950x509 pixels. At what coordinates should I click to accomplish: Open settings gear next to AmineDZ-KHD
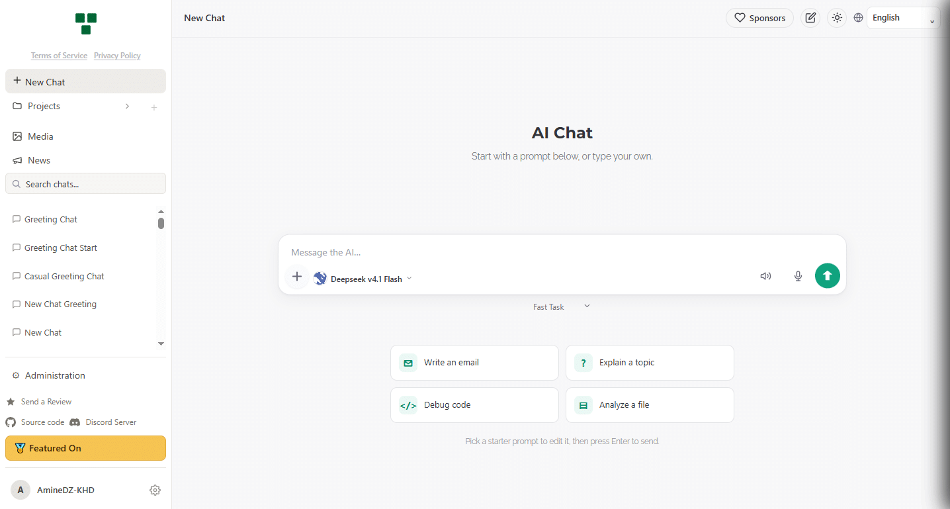155,490
